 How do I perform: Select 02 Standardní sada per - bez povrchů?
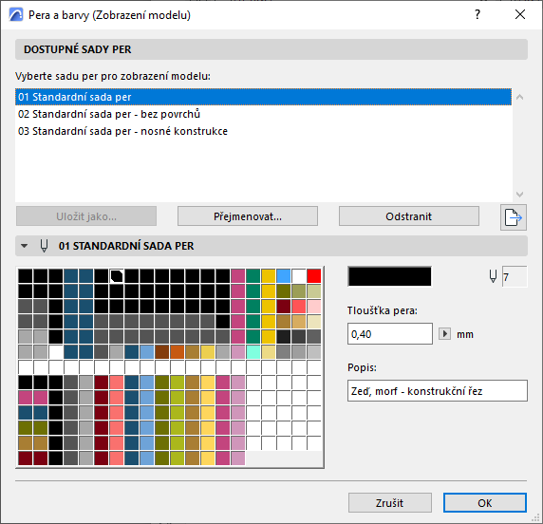[263, 114]
